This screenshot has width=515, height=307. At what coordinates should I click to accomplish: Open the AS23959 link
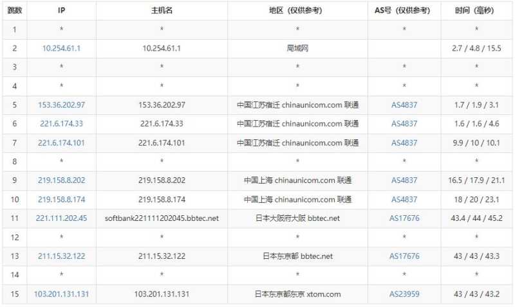click(404, 294)
